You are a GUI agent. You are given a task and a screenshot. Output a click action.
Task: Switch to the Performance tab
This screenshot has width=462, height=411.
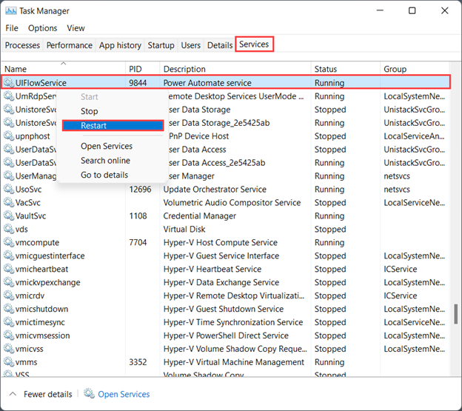click(70, 45)
